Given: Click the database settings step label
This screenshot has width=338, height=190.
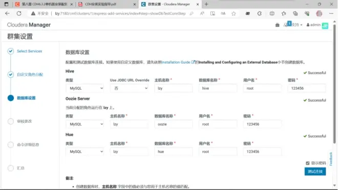Looking at the screenshot, I should click(26, 98).
